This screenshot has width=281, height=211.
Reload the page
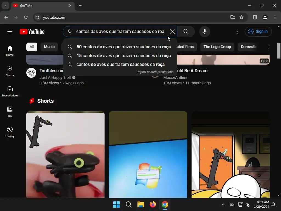pyautogui.click(x=26, y=17)
